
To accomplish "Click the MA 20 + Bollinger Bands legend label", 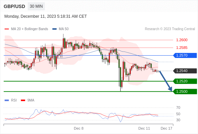I will [x=30, y=29].
